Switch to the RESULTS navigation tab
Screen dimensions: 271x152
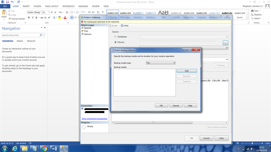coord(31,41)
